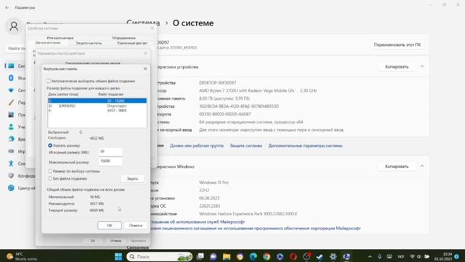
Task: Open the network Wi-Fi icon in Settings sidebar
Action: 11,90
